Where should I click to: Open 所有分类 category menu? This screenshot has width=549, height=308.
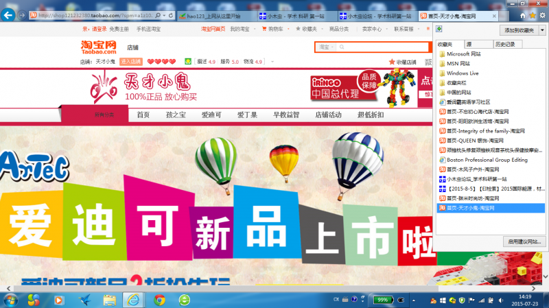[104, 115]
